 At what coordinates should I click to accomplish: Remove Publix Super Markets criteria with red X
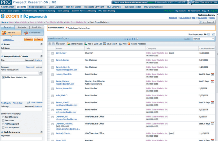[67, 28]
